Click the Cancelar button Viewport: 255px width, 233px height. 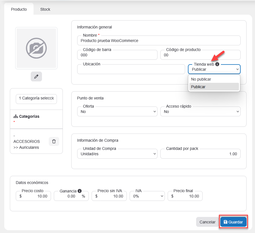click(207, 222)
